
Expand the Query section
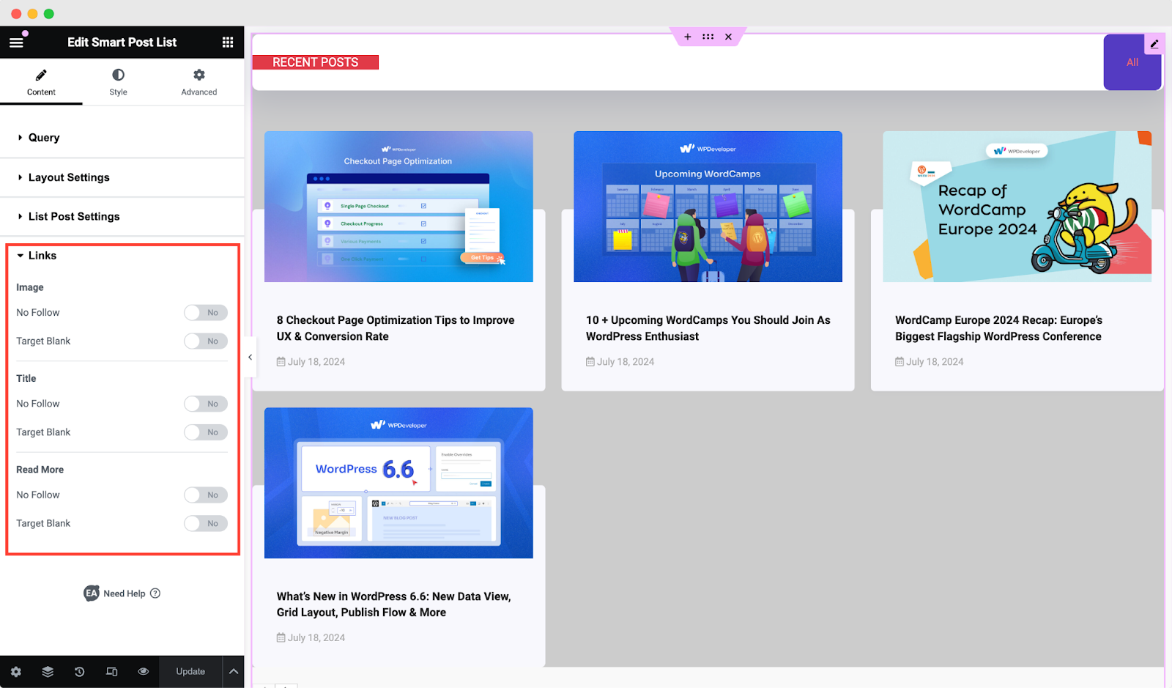122,138
